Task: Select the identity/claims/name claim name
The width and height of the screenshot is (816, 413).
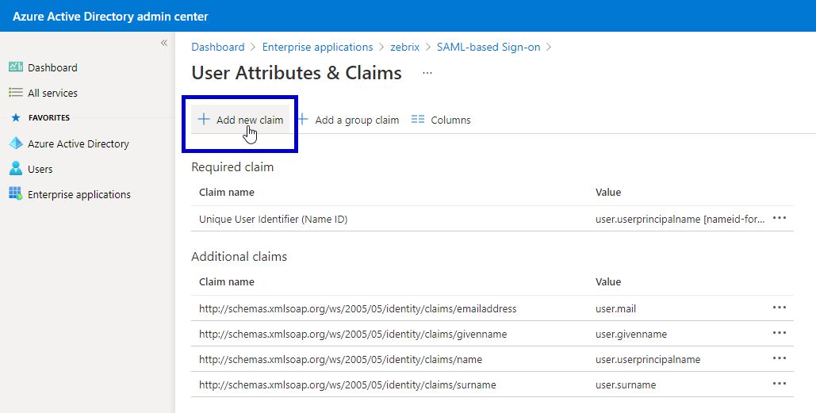Action: [340, 359]
